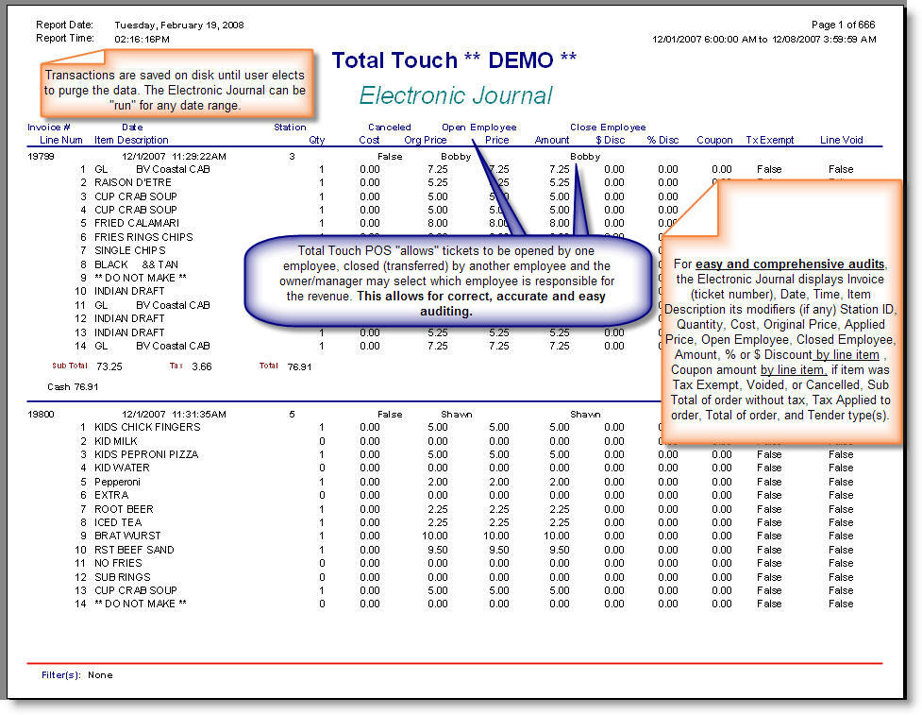Select invoice number 19800
This screenshot has height=715, width=922.
(x=42, y=414)
